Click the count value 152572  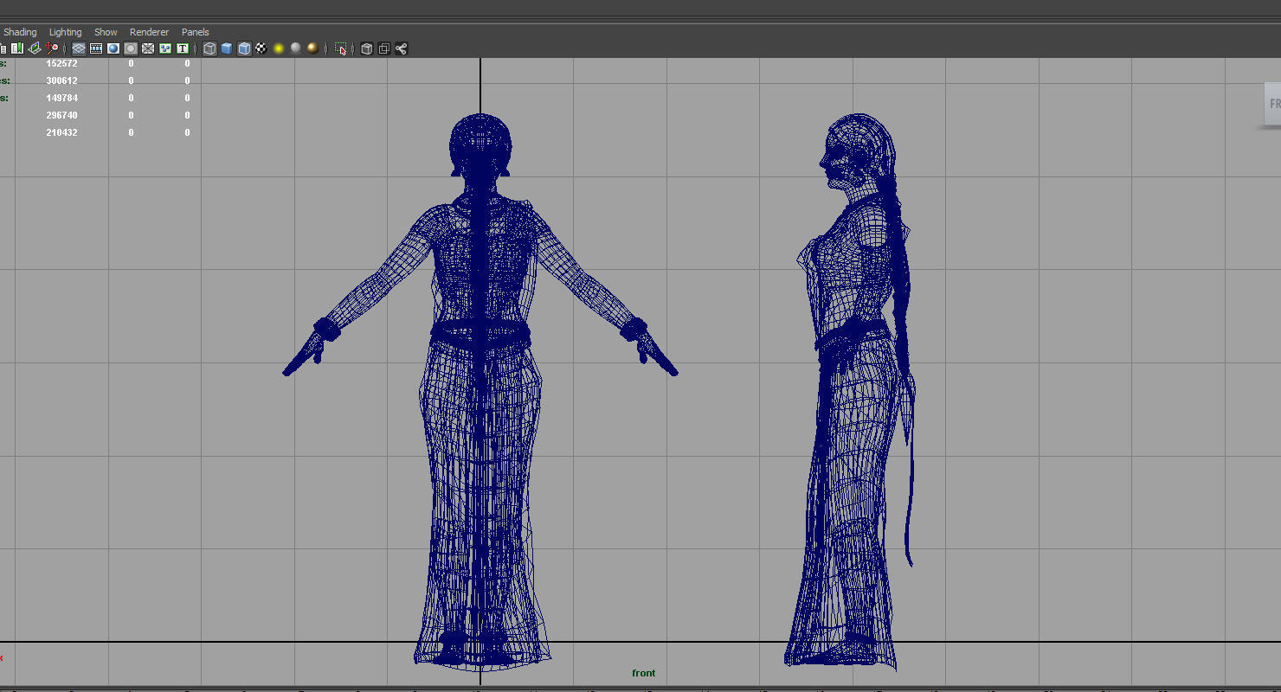[x=61, y=63]
